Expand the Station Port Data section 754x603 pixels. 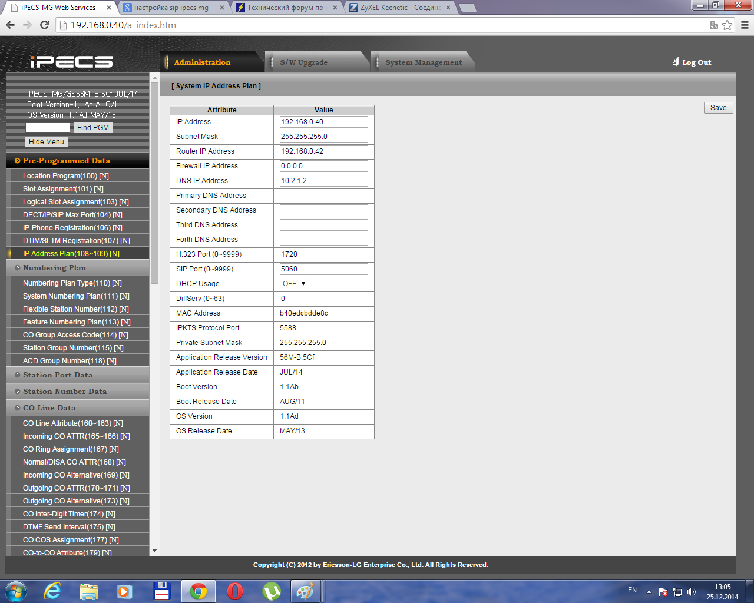point(57,375)
